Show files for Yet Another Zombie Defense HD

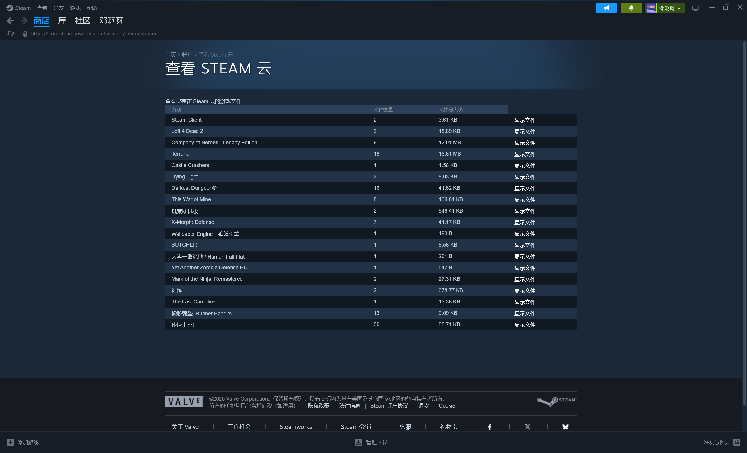[x=525, y=268]
